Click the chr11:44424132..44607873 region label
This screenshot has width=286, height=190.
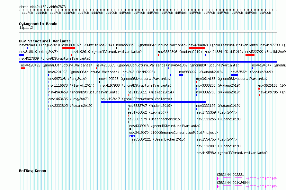pyautogui.click(x=42, y=7)
